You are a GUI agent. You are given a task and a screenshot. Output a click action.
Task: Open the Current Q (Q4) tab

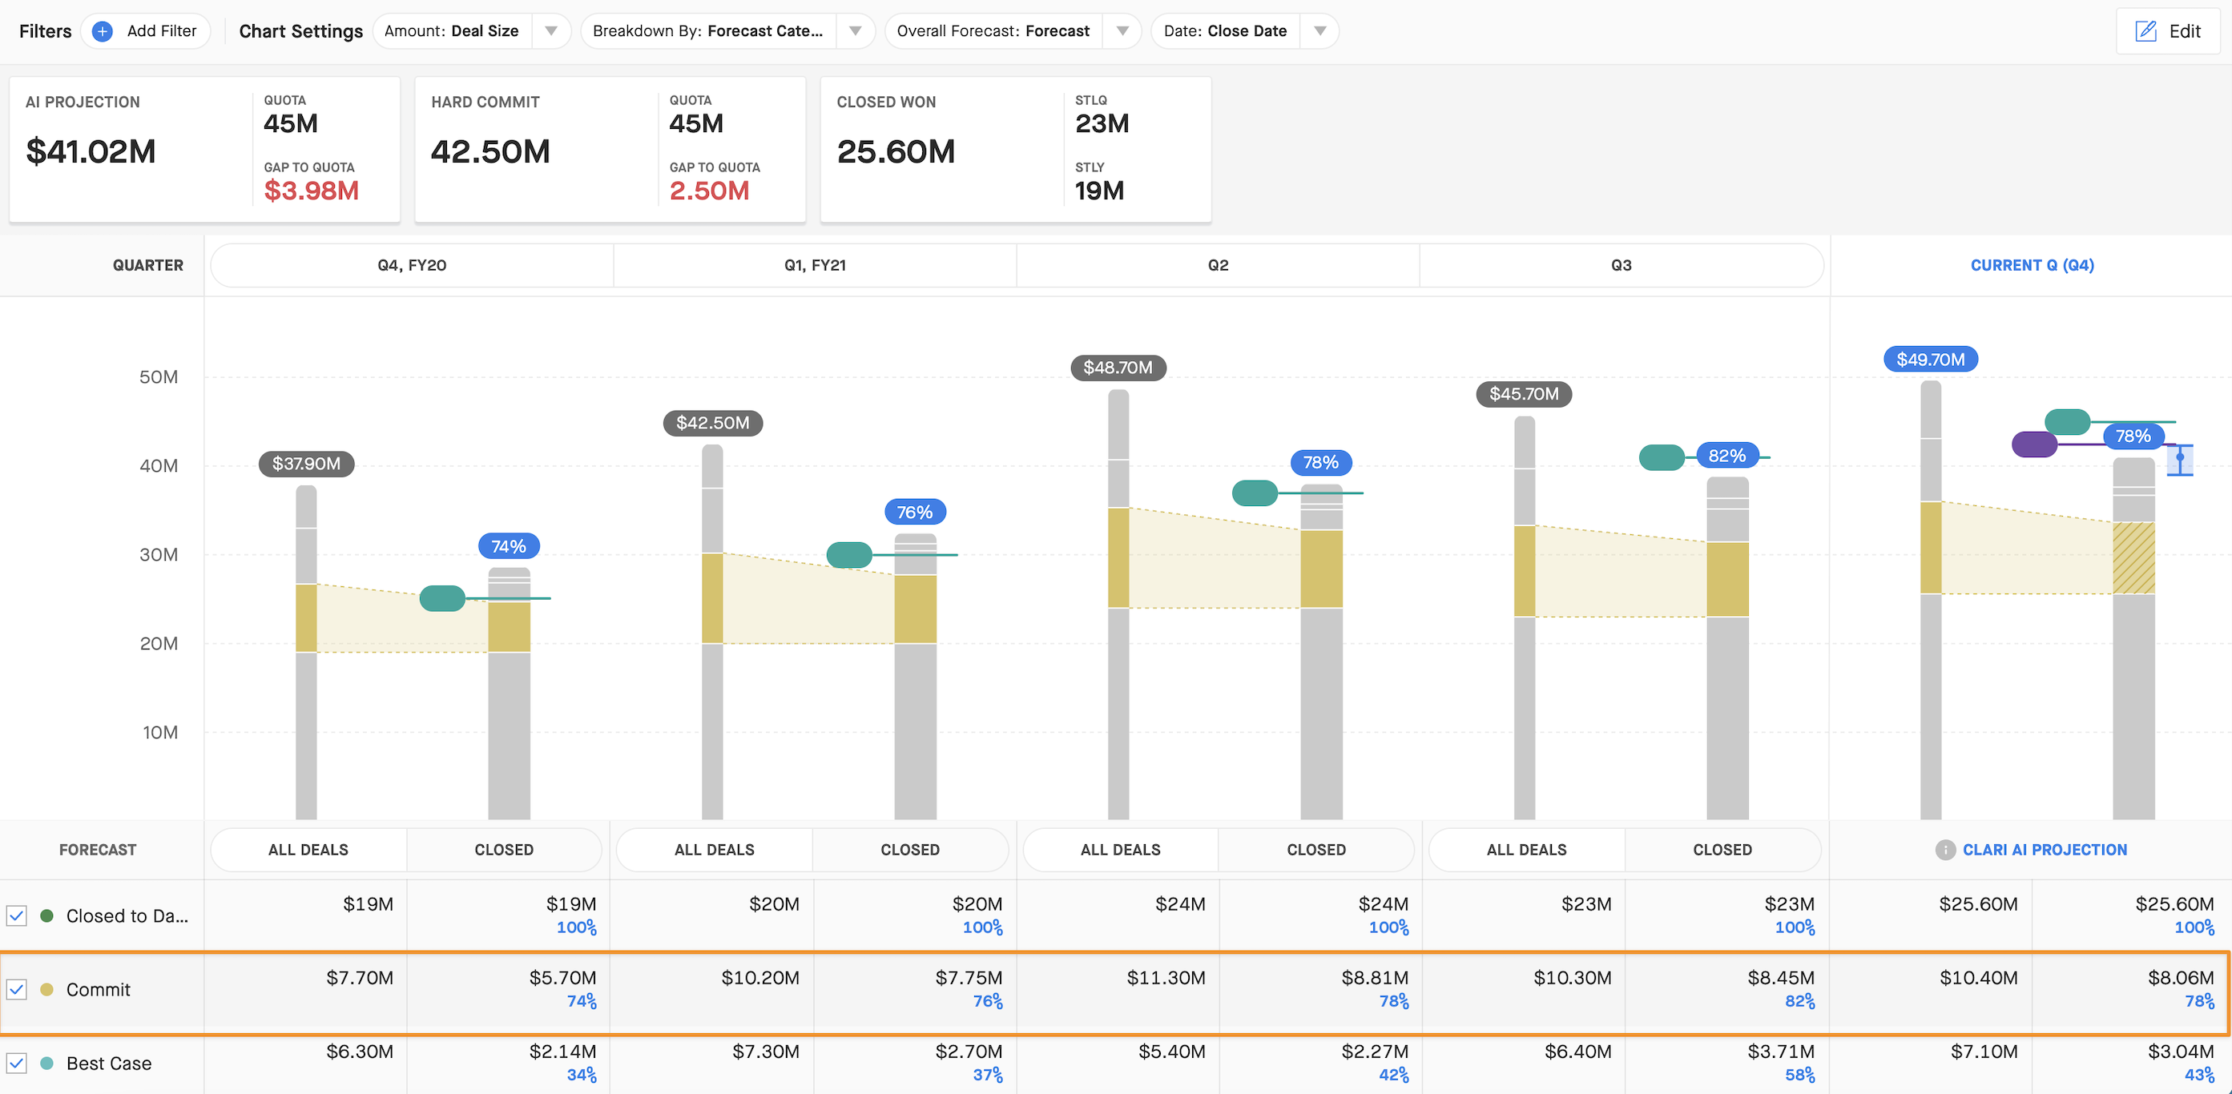click(x=2032, y=265)
